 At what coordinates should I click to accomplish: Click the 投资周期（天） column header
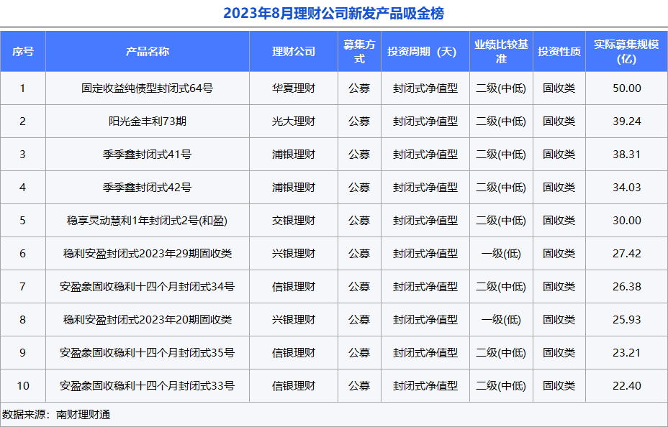click(425, 52)
